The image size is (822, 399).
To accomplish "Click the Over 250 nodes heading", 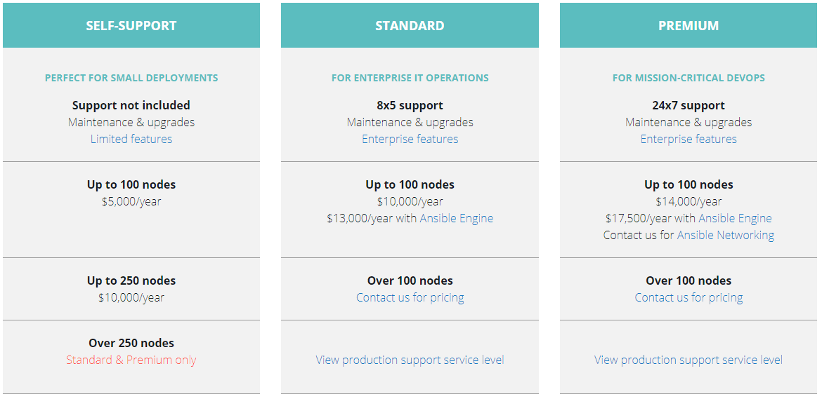I will (131, 343).
